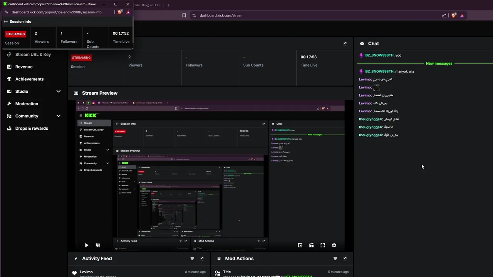
Task: Open the Moderation page
Action: point(27,103)
